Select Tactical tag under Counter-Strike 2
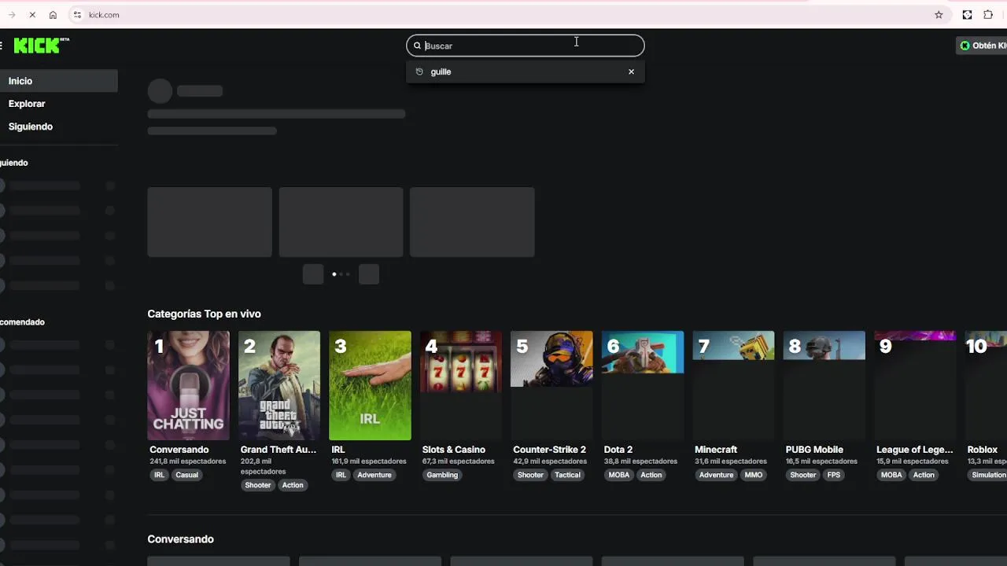 (x=567, y=475)
